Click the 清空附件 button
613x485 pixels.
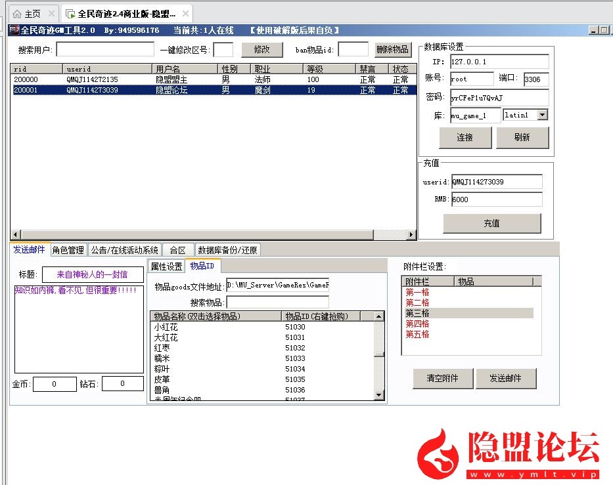pyautogui.click(x=443, y=378)
